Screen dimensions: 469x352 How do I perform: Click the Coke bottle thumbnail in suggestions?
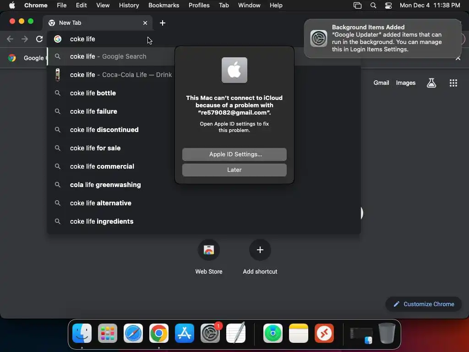(58, 75)
